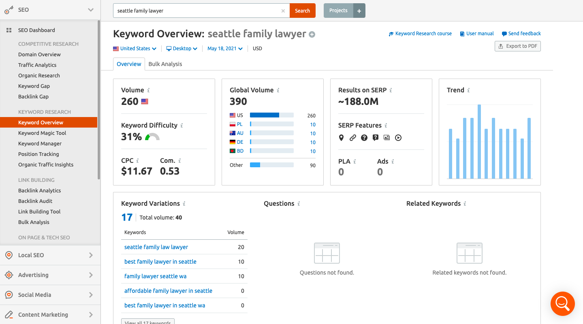Collapse the SEO sidebar section
Viewport: 583px width, 324px height.
(91, 10)
